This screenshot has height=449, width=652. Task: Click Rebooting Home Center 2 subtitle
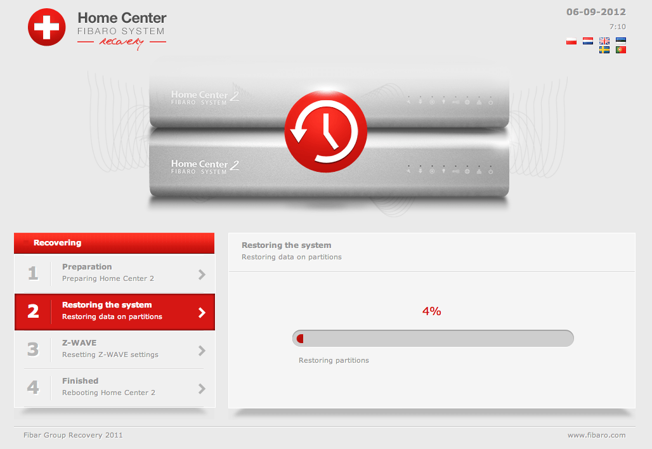coord(108,393)
